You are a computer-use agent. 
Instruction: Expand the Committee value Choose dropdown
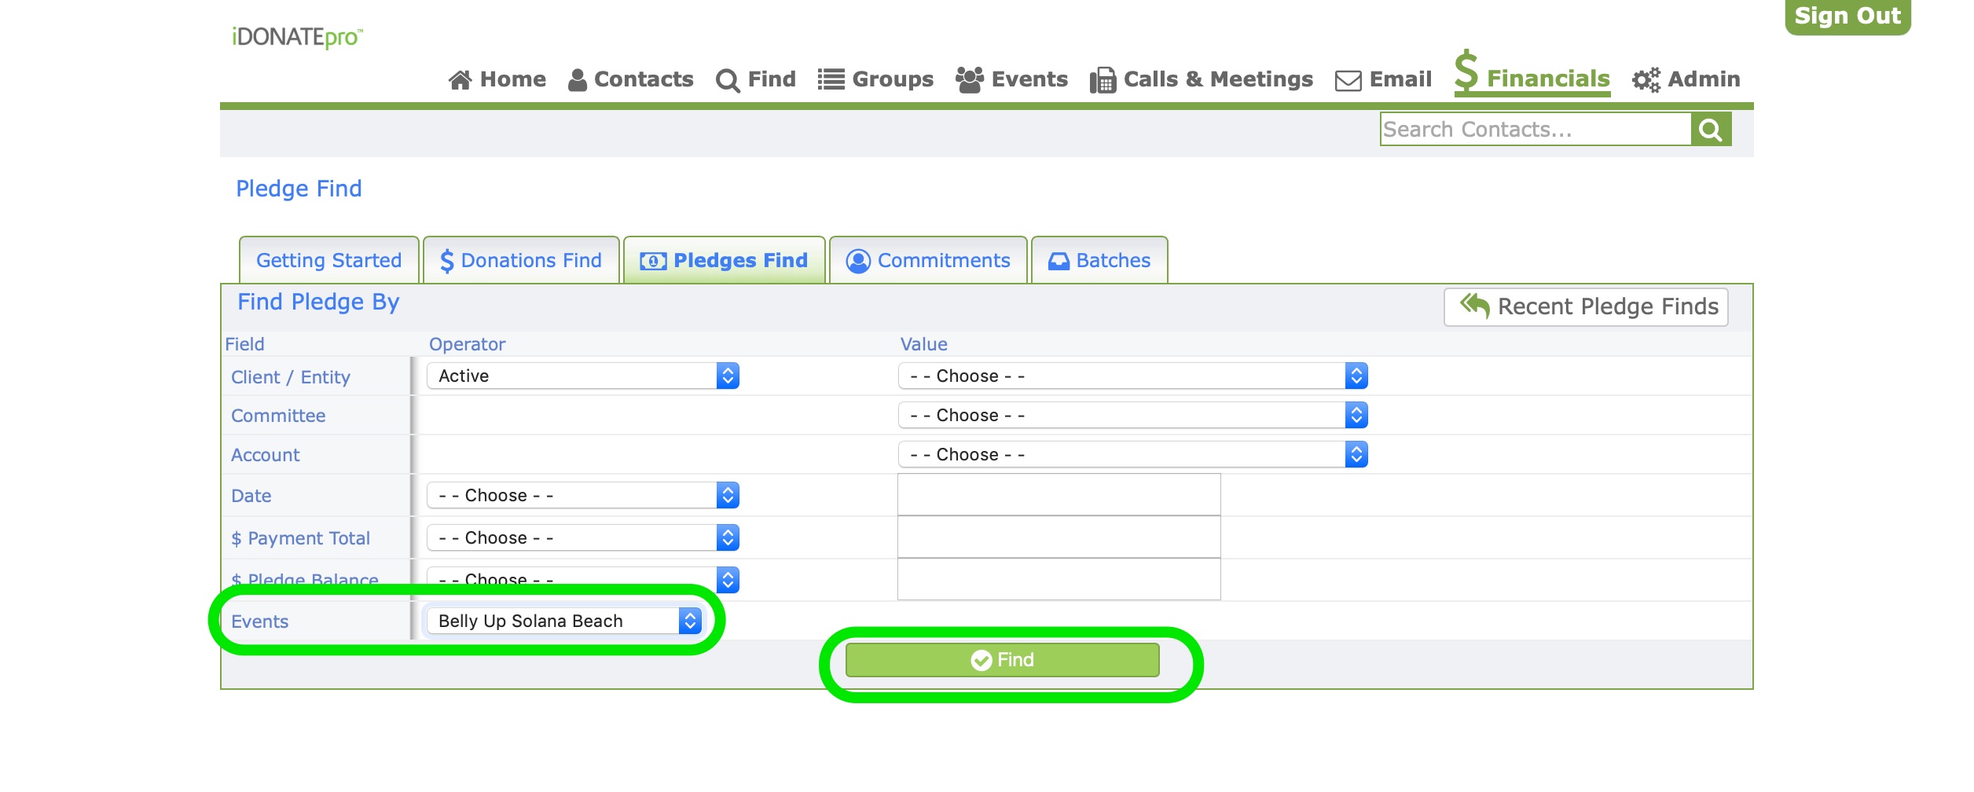pyautogui.click(x=1132, y=415)
